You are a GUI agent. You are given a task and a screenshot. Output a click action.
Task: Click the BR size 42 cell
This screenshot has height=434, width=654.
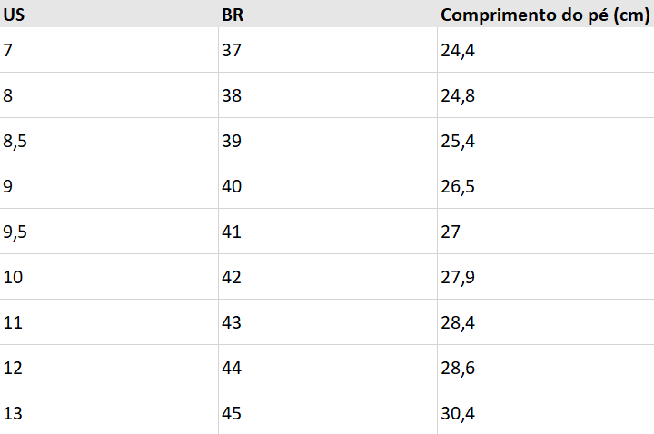232,277
